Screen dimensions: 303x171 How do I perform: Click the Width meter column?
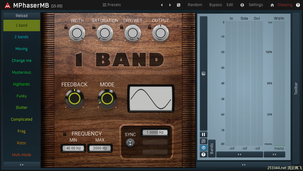coord(279,83)
